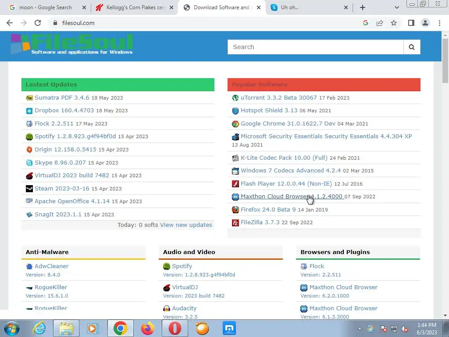Click the Sumatra PDF icon
Viewport: 449px width, 337px height.
tap(29, 98)
